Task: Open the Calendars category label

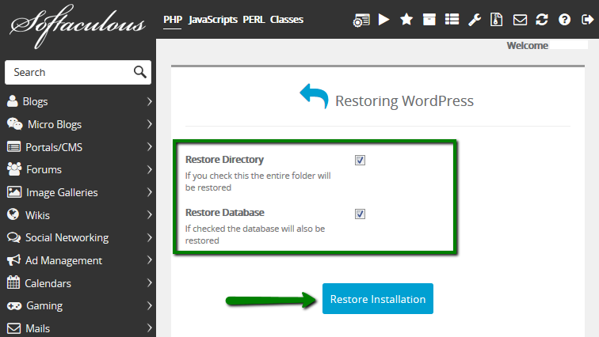Action: 48,284
